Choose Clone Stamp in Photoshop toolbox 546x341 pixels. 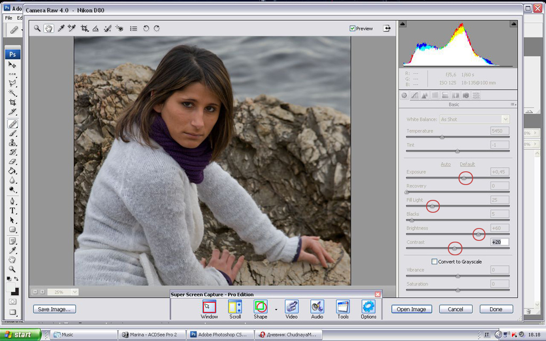click(12, 142)
